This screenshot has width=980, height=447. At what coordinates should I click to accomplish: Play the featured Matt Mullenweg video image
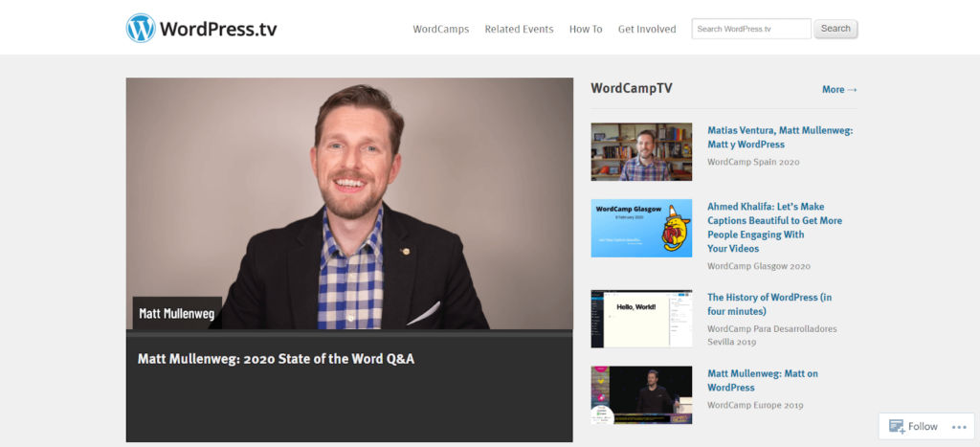349,203
